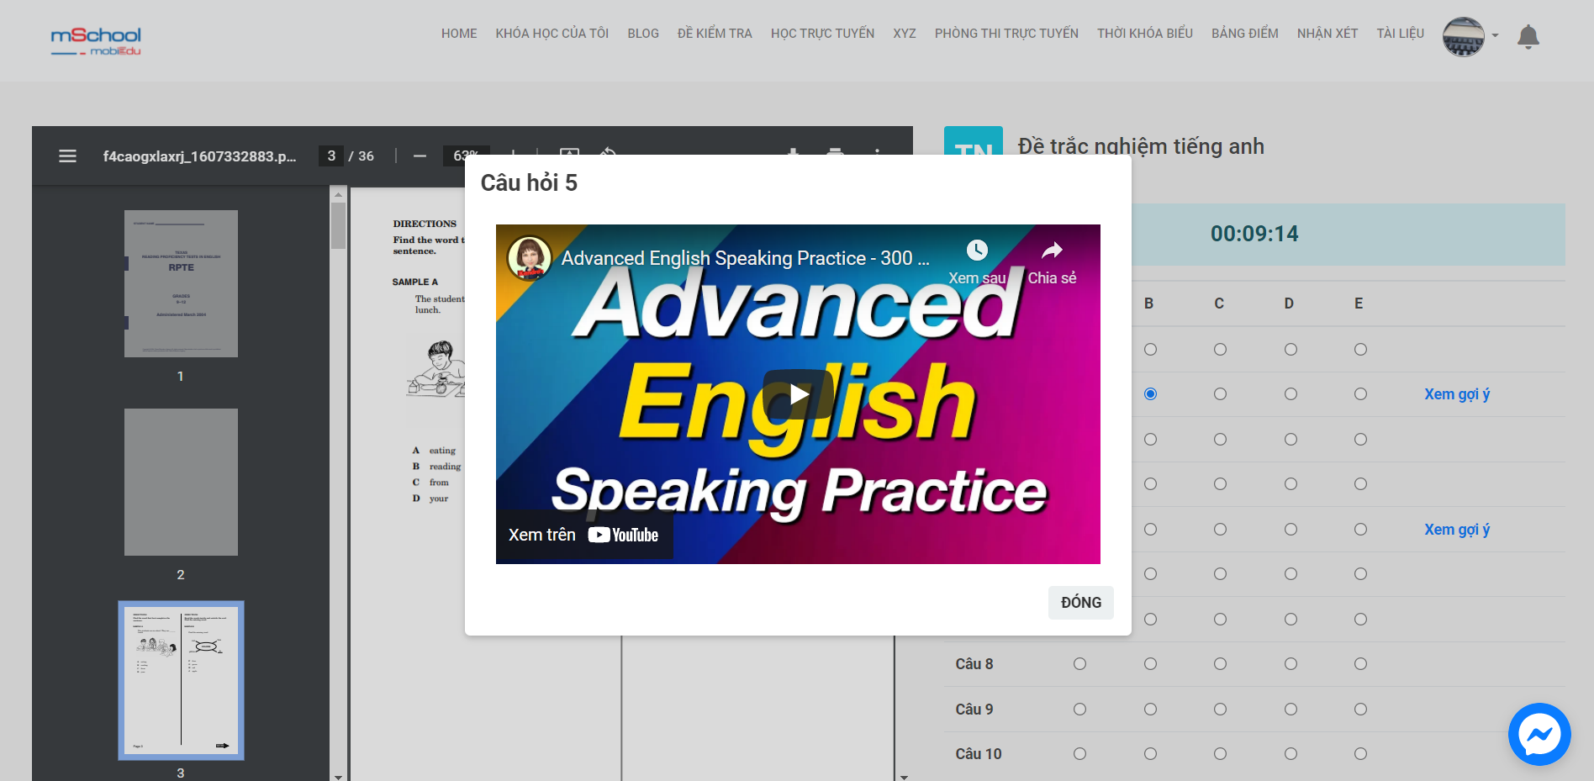Image resolution: width=1594 pixels, height=781 pixels.
Task: Click the Đề trắc nghiệm tiếng anh title
Action: point(1141,146)
